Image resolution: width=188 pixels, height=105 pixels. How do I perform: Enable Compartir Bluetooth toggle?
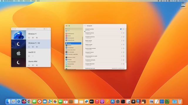pos(121,64)
